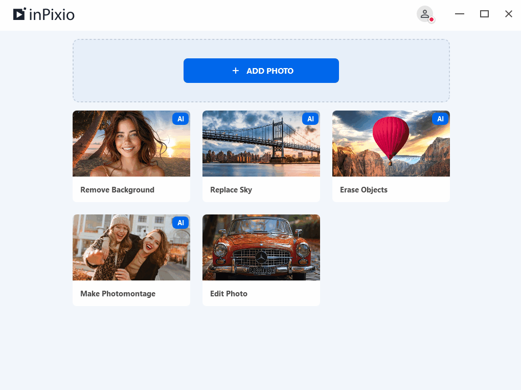Select the Make Photomontage label
This screenshot has height=390, width=521.
point(118,294)
